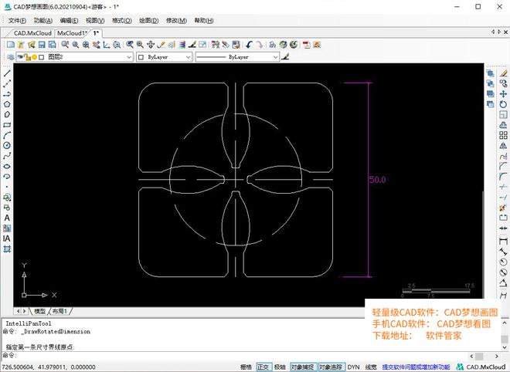Image resolution: width=510 pixels, height=372 pixels.
Task: Click the ByLayer color square swatch
Action: coord(141,57)
